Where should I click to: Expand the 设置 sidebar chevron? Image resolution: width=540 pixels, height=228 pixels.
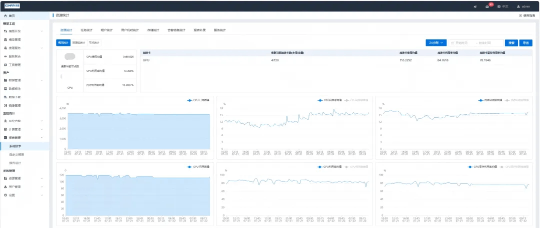tap(41, 195)
